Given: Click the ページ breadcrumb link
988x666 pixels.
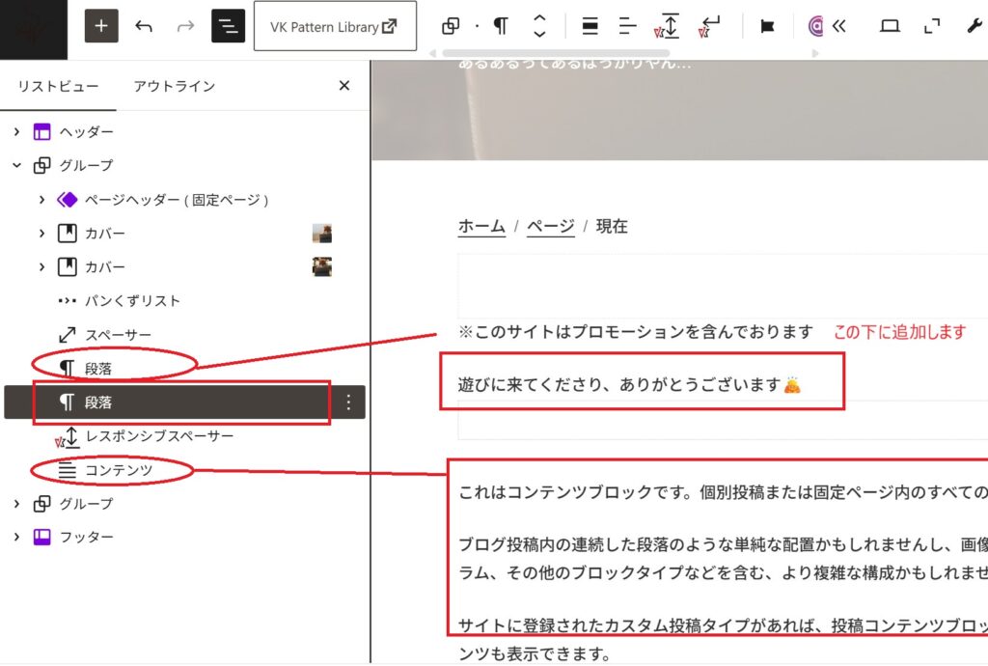Looking at the screenshot, I should (551, 226).
